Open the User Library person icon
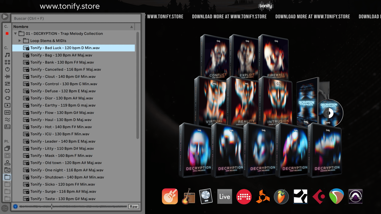Image resolution: width=381 pixels, height=214 pixels. pyautogui.click(x=7, y=163)
